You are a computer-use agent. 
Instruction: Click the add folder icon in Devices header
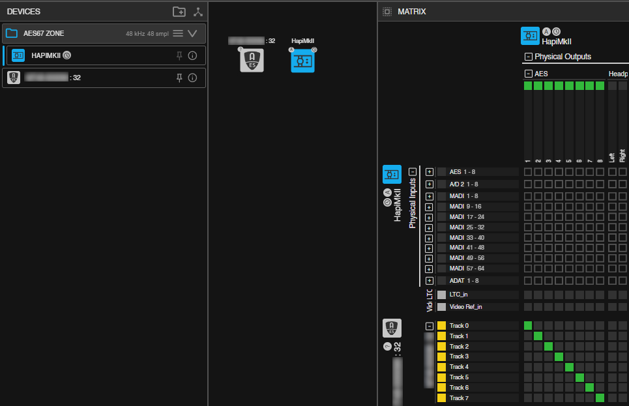click(179, 12)
